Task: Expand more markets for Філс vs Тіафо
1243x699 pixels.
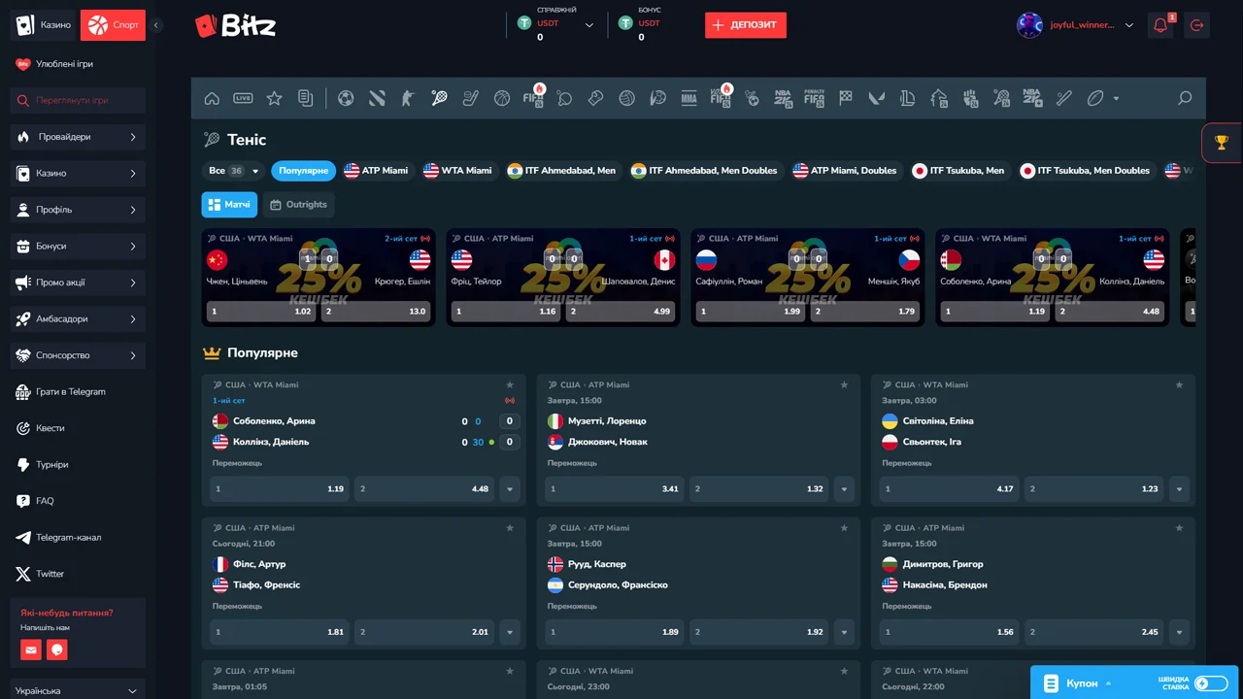Action: pos(510,632)
